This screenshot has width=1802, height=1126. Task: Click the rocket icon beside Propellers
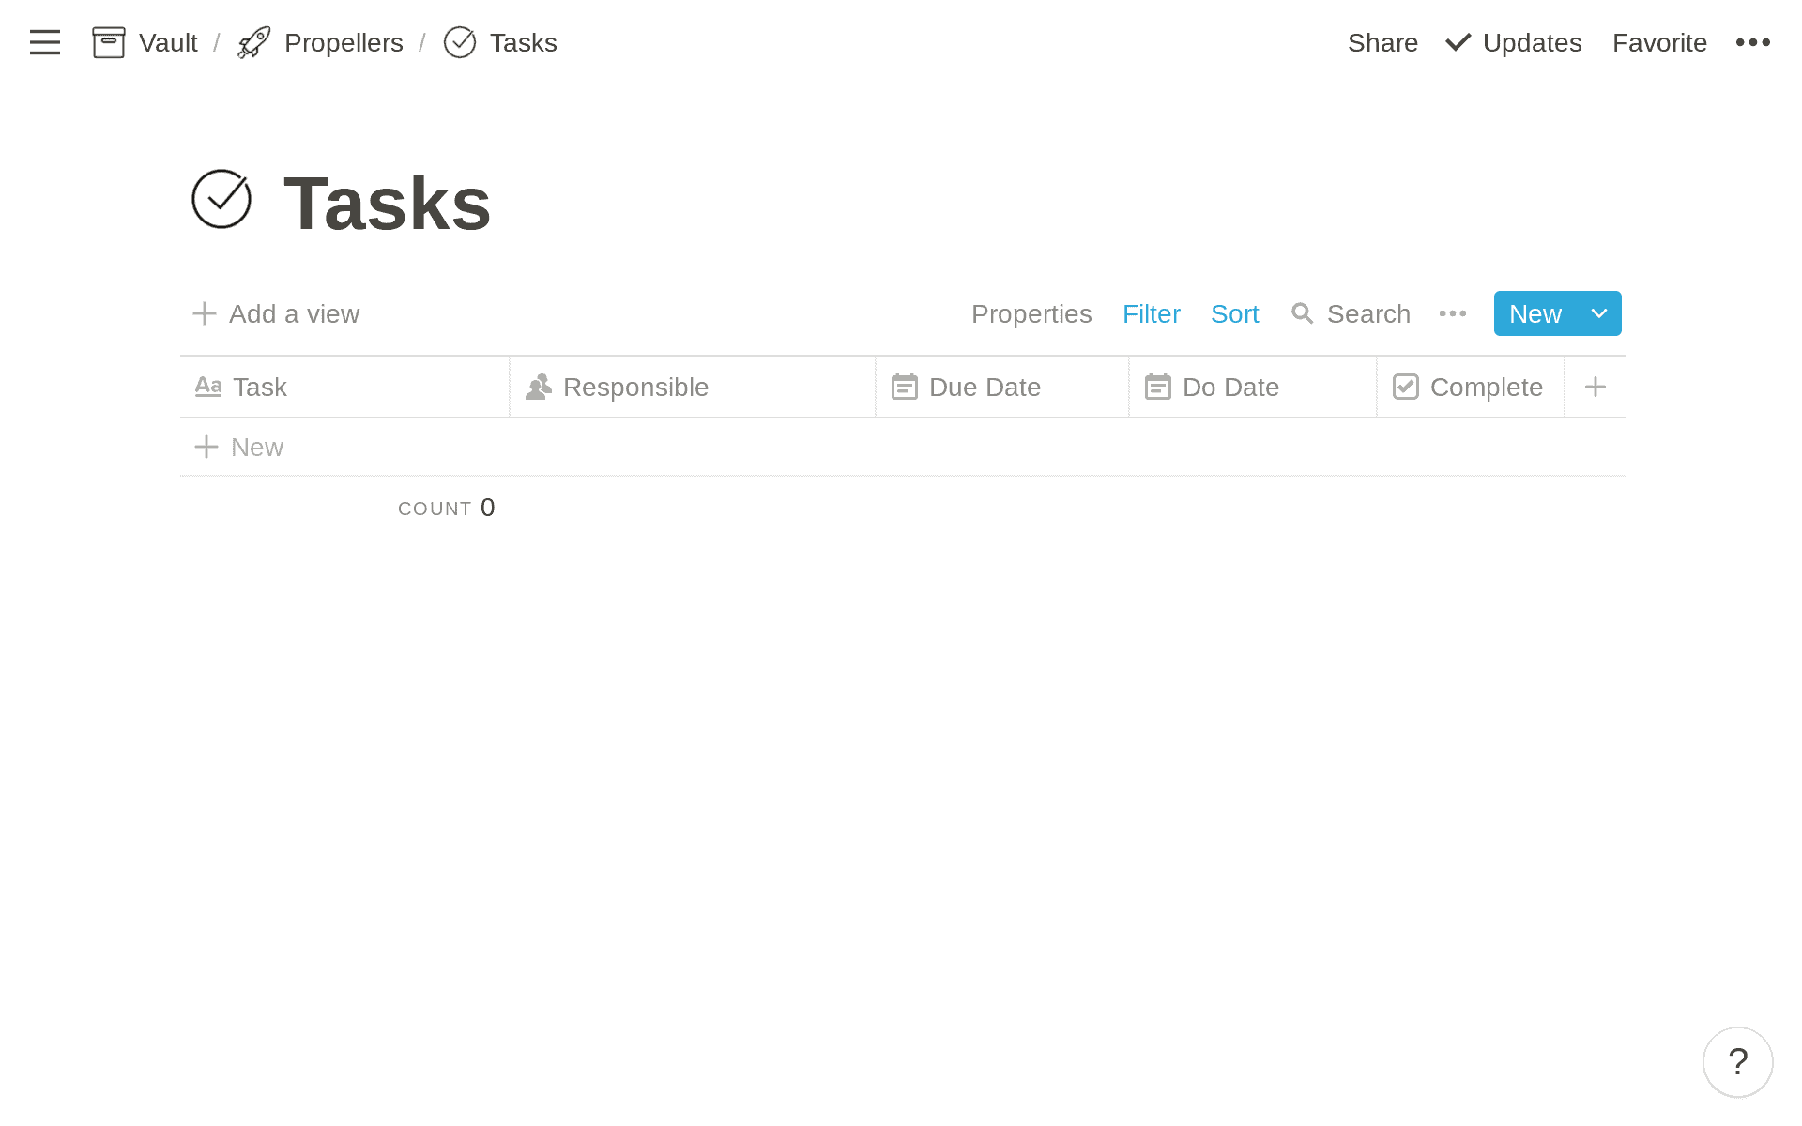252,42
